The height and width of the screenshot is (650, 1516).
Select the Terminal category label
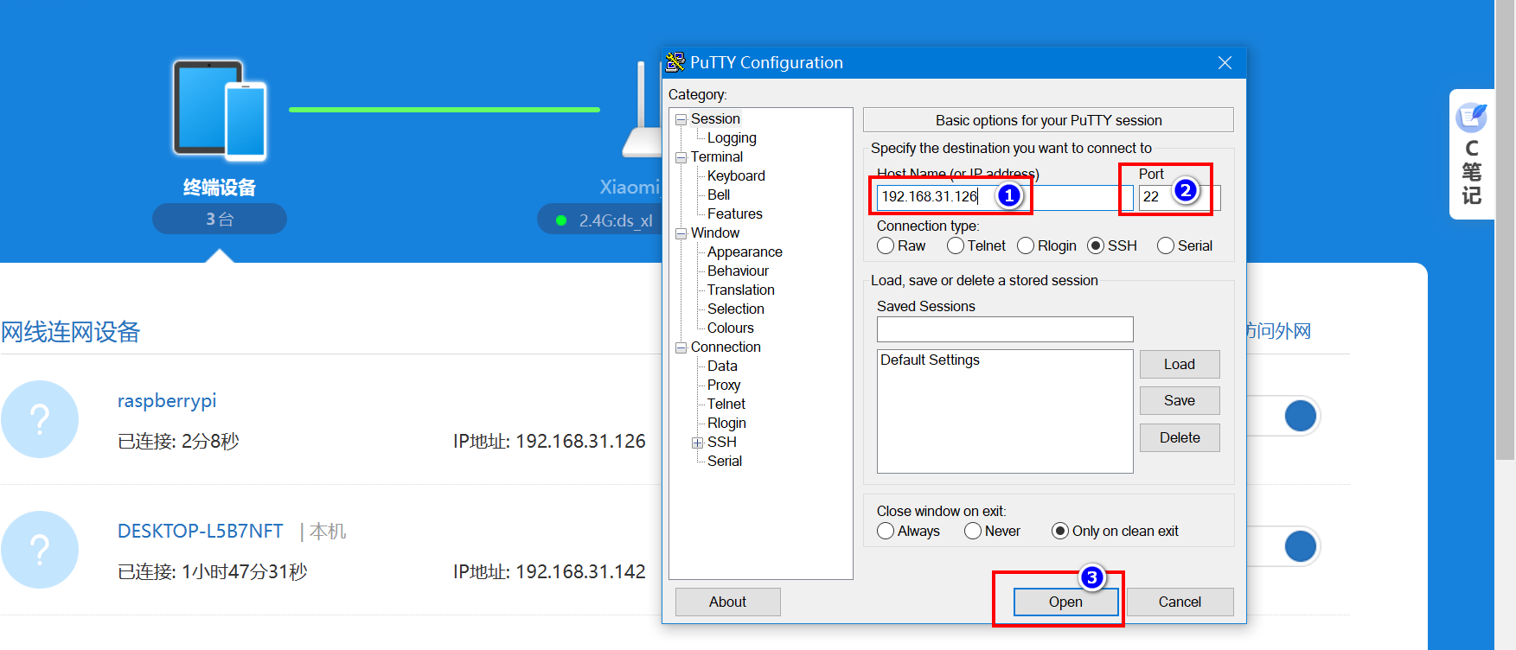[x=717, y=156]
